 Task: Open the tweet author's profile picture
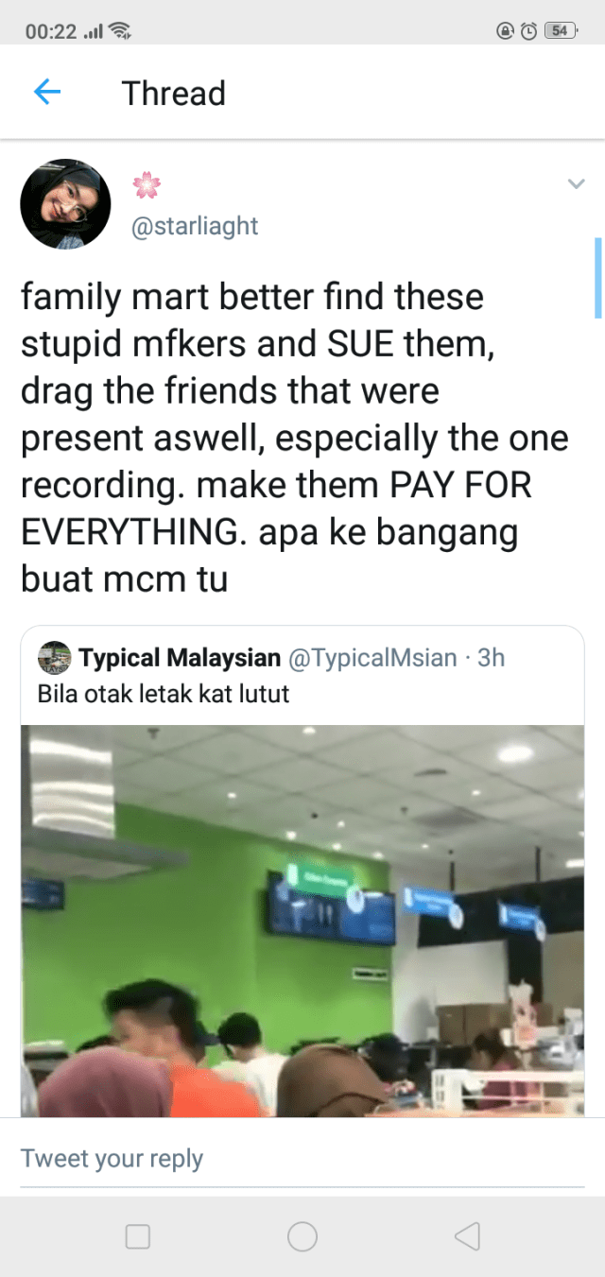coord(65,203)
